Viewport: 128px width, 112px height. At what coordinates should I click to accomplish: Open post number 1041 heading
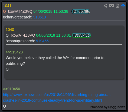7,6
